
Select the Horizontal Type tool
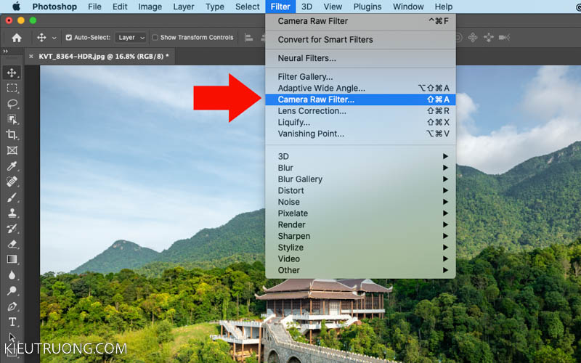(12, 322)
